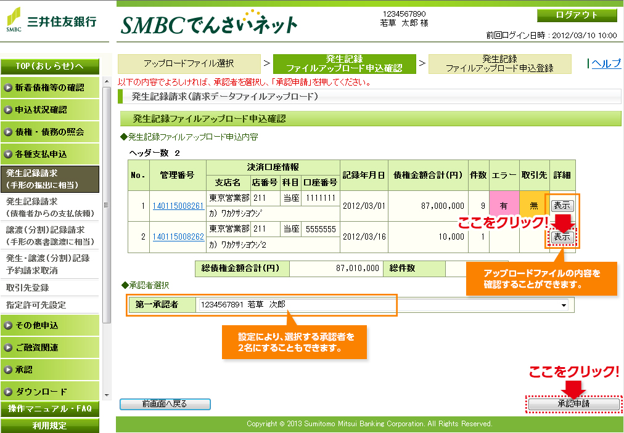
Task: Click 発生記録ファイルアップロード申込確認 step
Action: [345, 63]
